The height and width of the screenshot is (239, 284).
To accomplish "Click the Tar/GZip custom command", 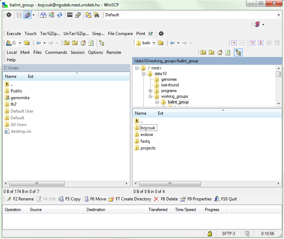I will [x=50, y=34].
